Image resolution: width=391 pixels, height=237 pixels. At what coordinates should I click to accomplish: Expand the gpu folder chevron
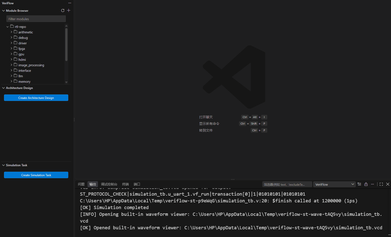[11, 54]
